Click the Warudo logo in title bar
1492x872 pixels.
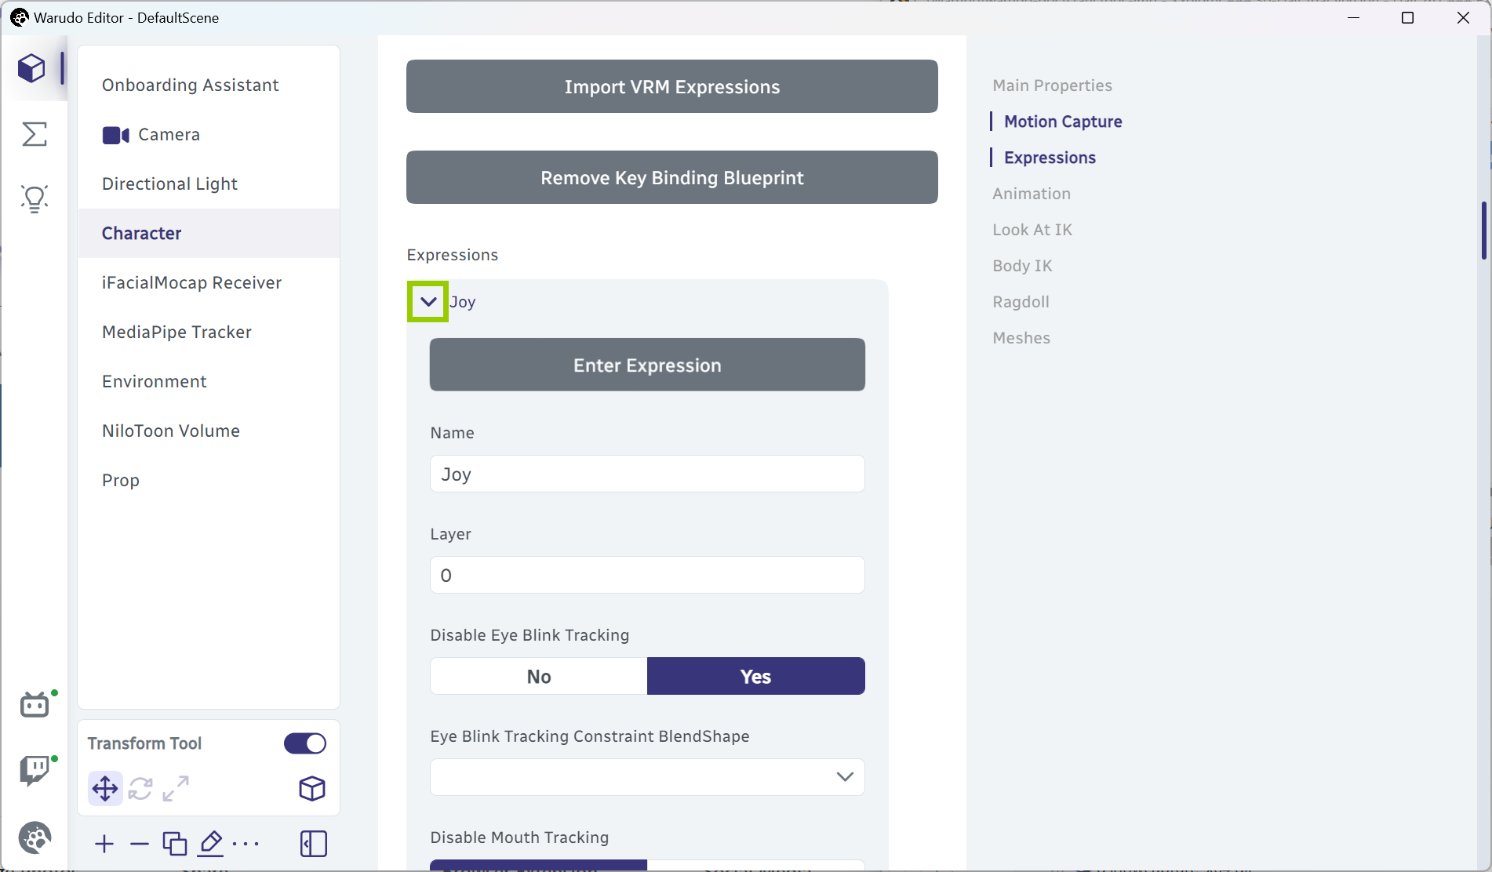coord(19,17)
